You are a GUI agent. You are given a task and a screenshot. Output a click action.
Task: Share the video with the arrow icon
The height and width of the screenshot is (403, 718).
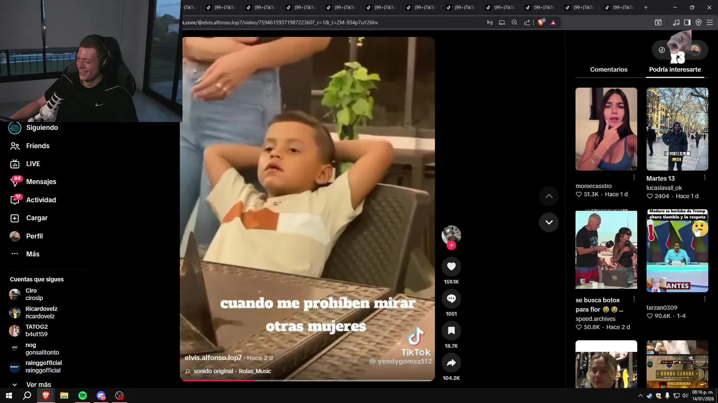[x=451, y=363]
